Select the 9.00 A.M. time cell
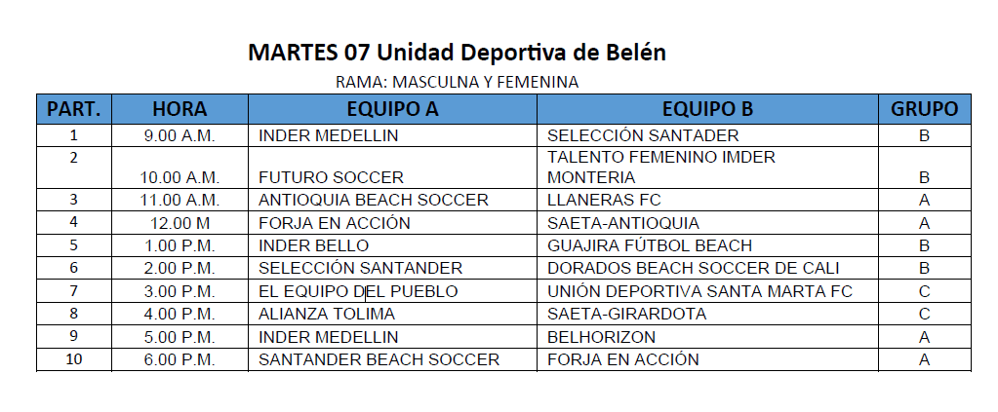 point(180,135)
